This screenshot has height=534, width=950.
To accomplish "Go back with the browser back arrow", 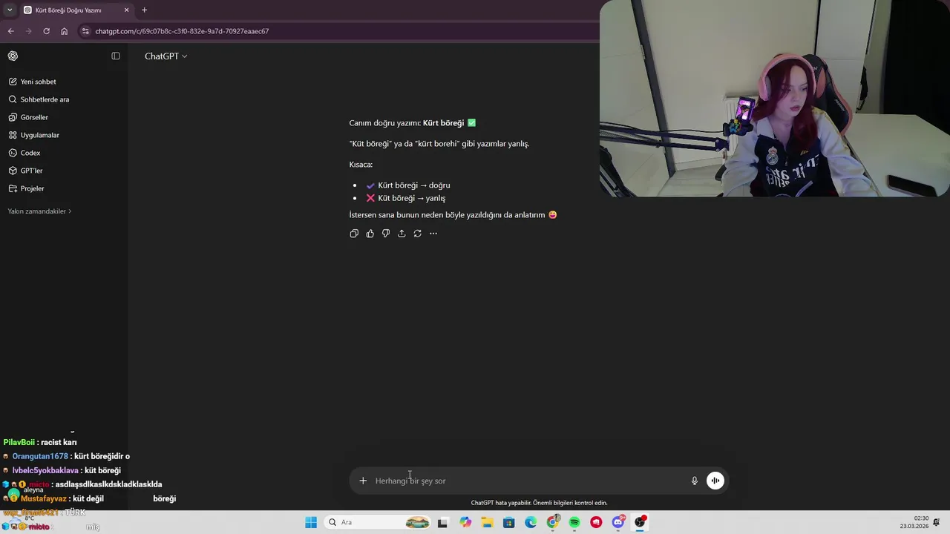I will [x=10, y=31].
